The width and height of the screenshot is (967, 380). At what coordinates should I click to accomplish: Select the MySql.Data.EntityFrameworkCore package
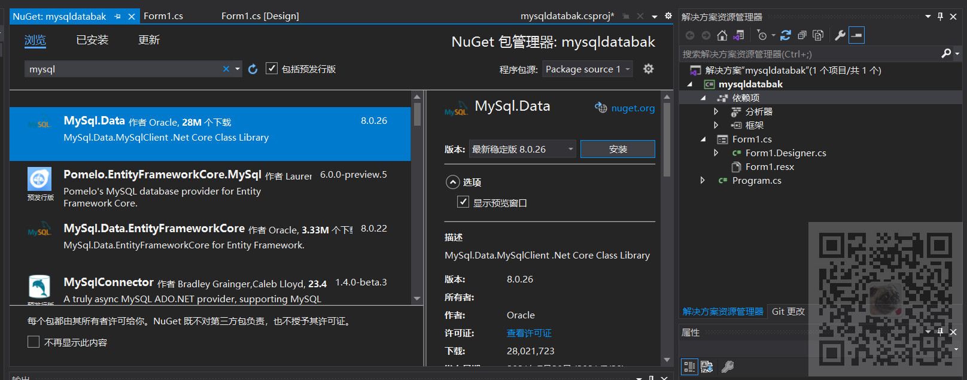tap(210, 242)
